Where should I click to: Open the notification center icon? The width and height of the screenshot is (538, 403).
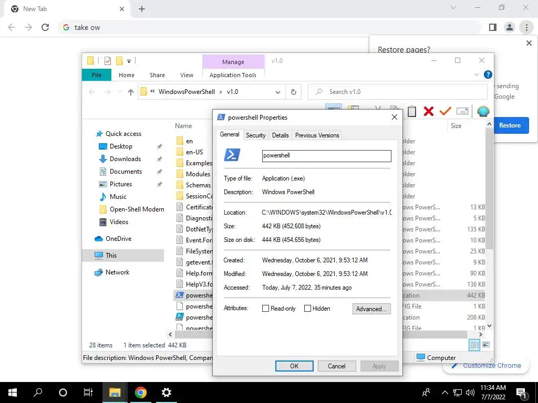(x=521, y=393)
